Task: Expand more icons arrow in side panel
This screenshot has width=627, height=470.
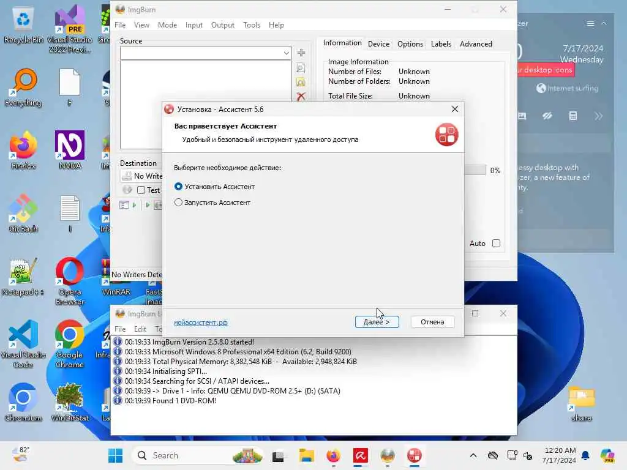Action: click(598, 116)
